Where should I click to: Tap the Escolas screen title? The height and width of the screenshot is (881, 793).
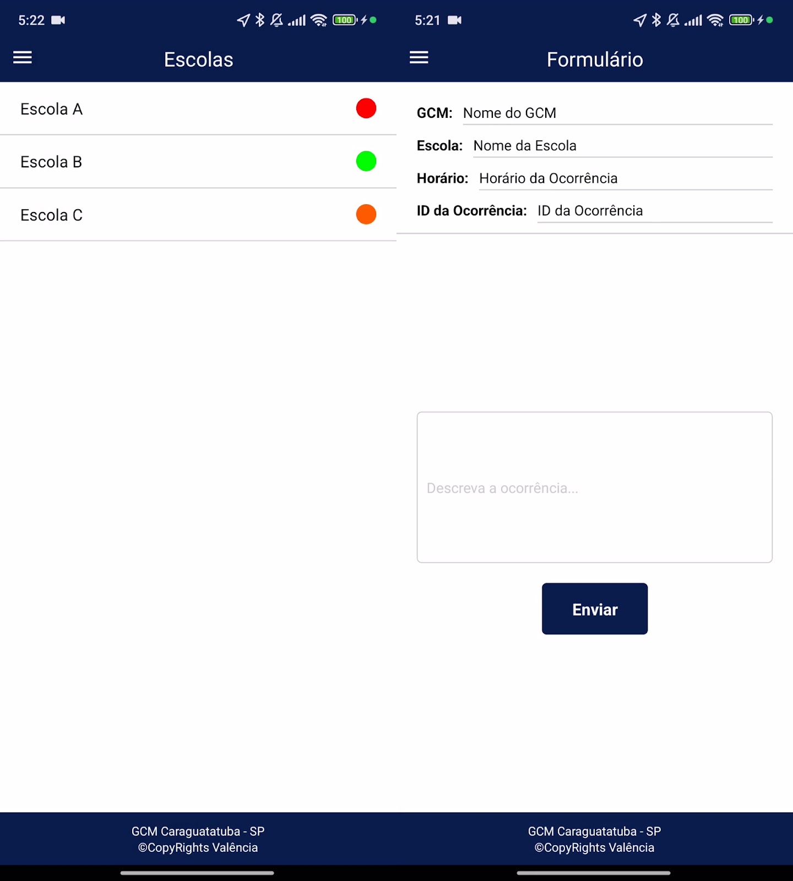click(199, 59)
